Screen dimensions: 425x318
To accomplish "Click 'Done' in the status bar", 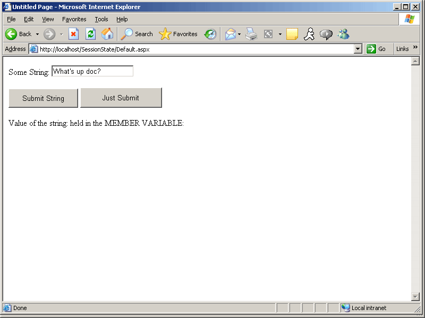I will pyautogui.click(x=20, y=308).
